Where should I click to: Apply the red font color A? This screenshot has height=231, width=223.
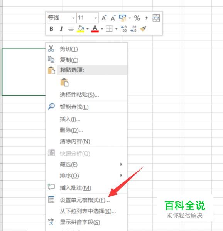pyautogui.click(x=95, y=29)
